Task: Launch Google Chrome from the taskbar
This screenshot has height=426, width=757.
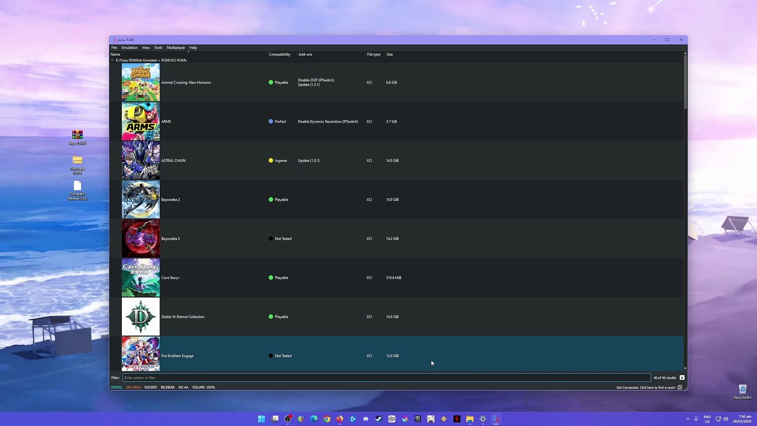Action: pyautogui.click(x=326, y=419)
